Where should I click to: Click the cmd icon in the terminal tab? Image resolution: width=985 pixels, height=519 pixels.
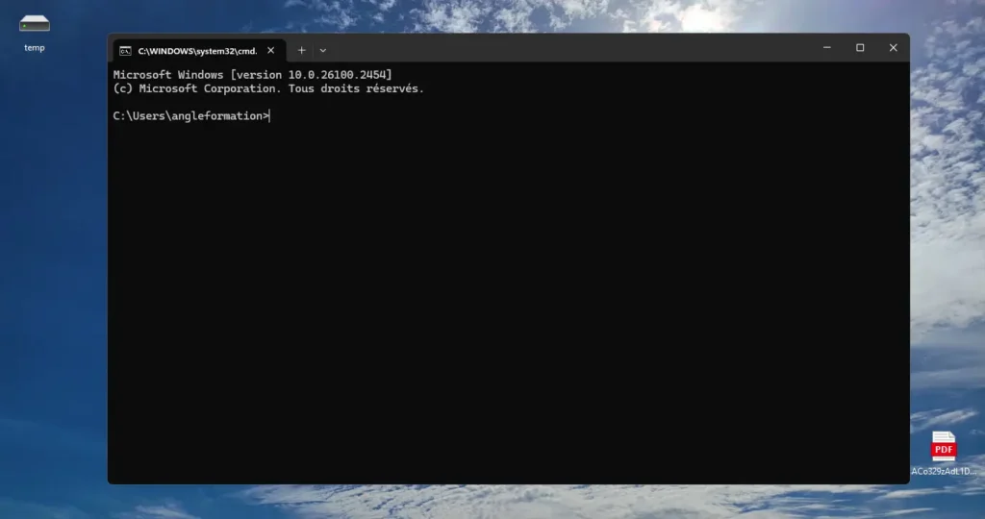coord(126,51)
